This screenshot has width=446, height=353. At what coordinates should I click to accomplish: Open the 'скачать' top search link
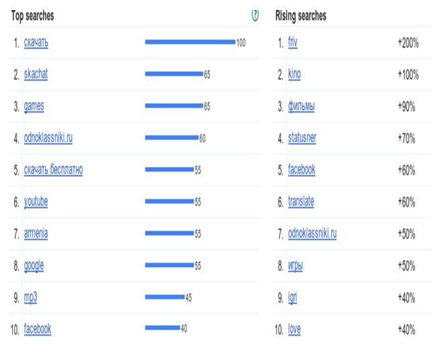[36, 42]
